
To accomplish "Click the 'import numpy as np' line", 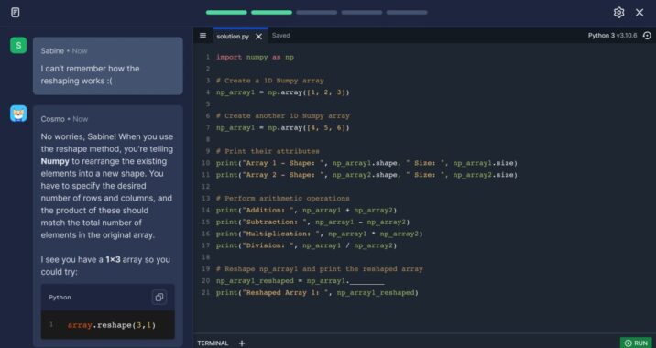I will click(x=255, y=58).
